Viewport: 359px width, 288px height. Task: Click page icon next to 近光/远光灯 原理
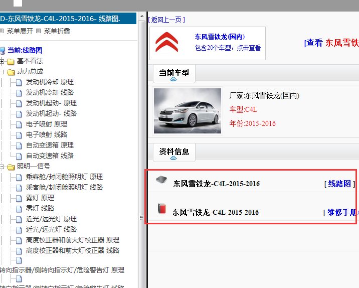tap(19, 219)
